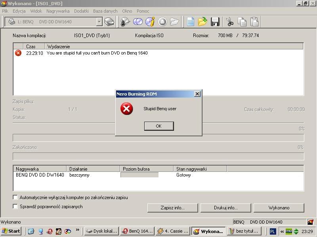Click the red X icon in dialog

[126, 109]
